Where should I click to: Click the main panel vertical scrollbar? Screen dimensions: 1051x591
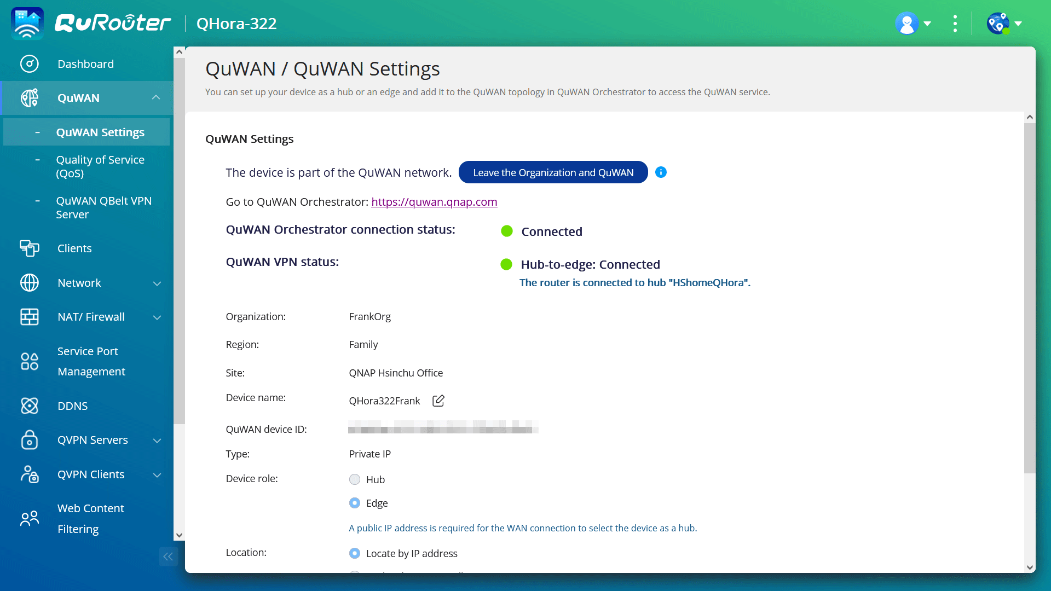click(1030, 298)
